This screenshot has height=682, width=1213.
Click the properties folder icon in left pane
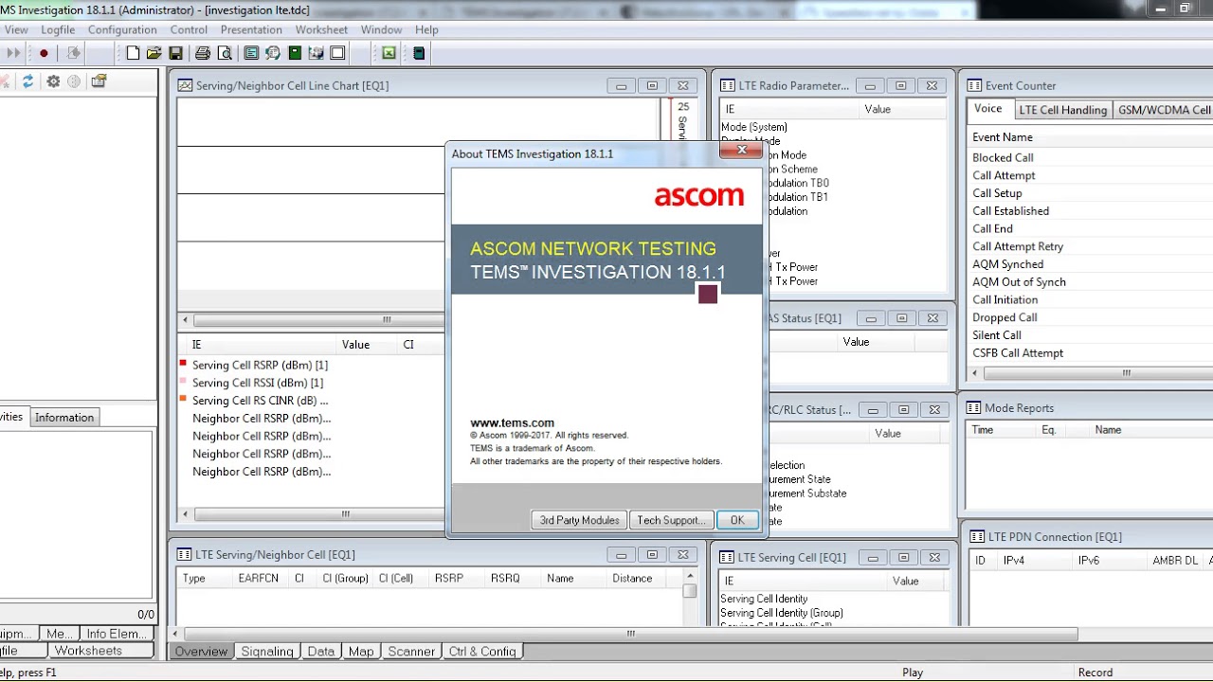coord(100,81)
